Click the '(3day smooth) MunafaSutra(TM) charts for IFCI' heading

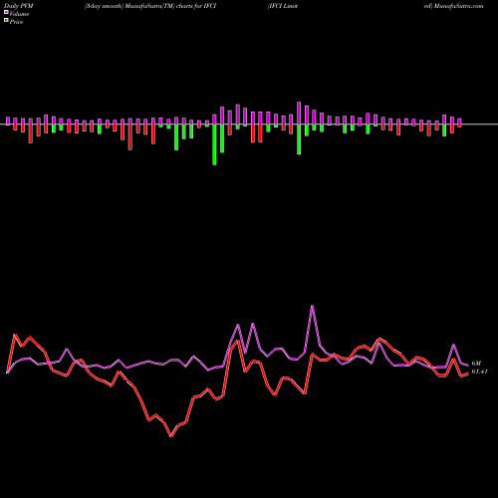click(x=150, y=6)
